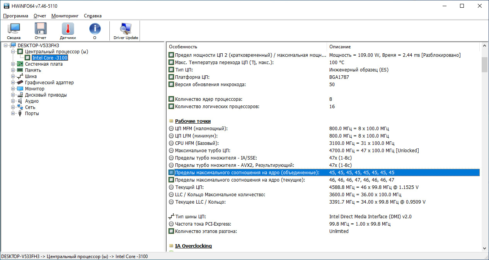
Task: Select Пределы турбо множителя - AVX2 row
Action: [x=324, y=165]
